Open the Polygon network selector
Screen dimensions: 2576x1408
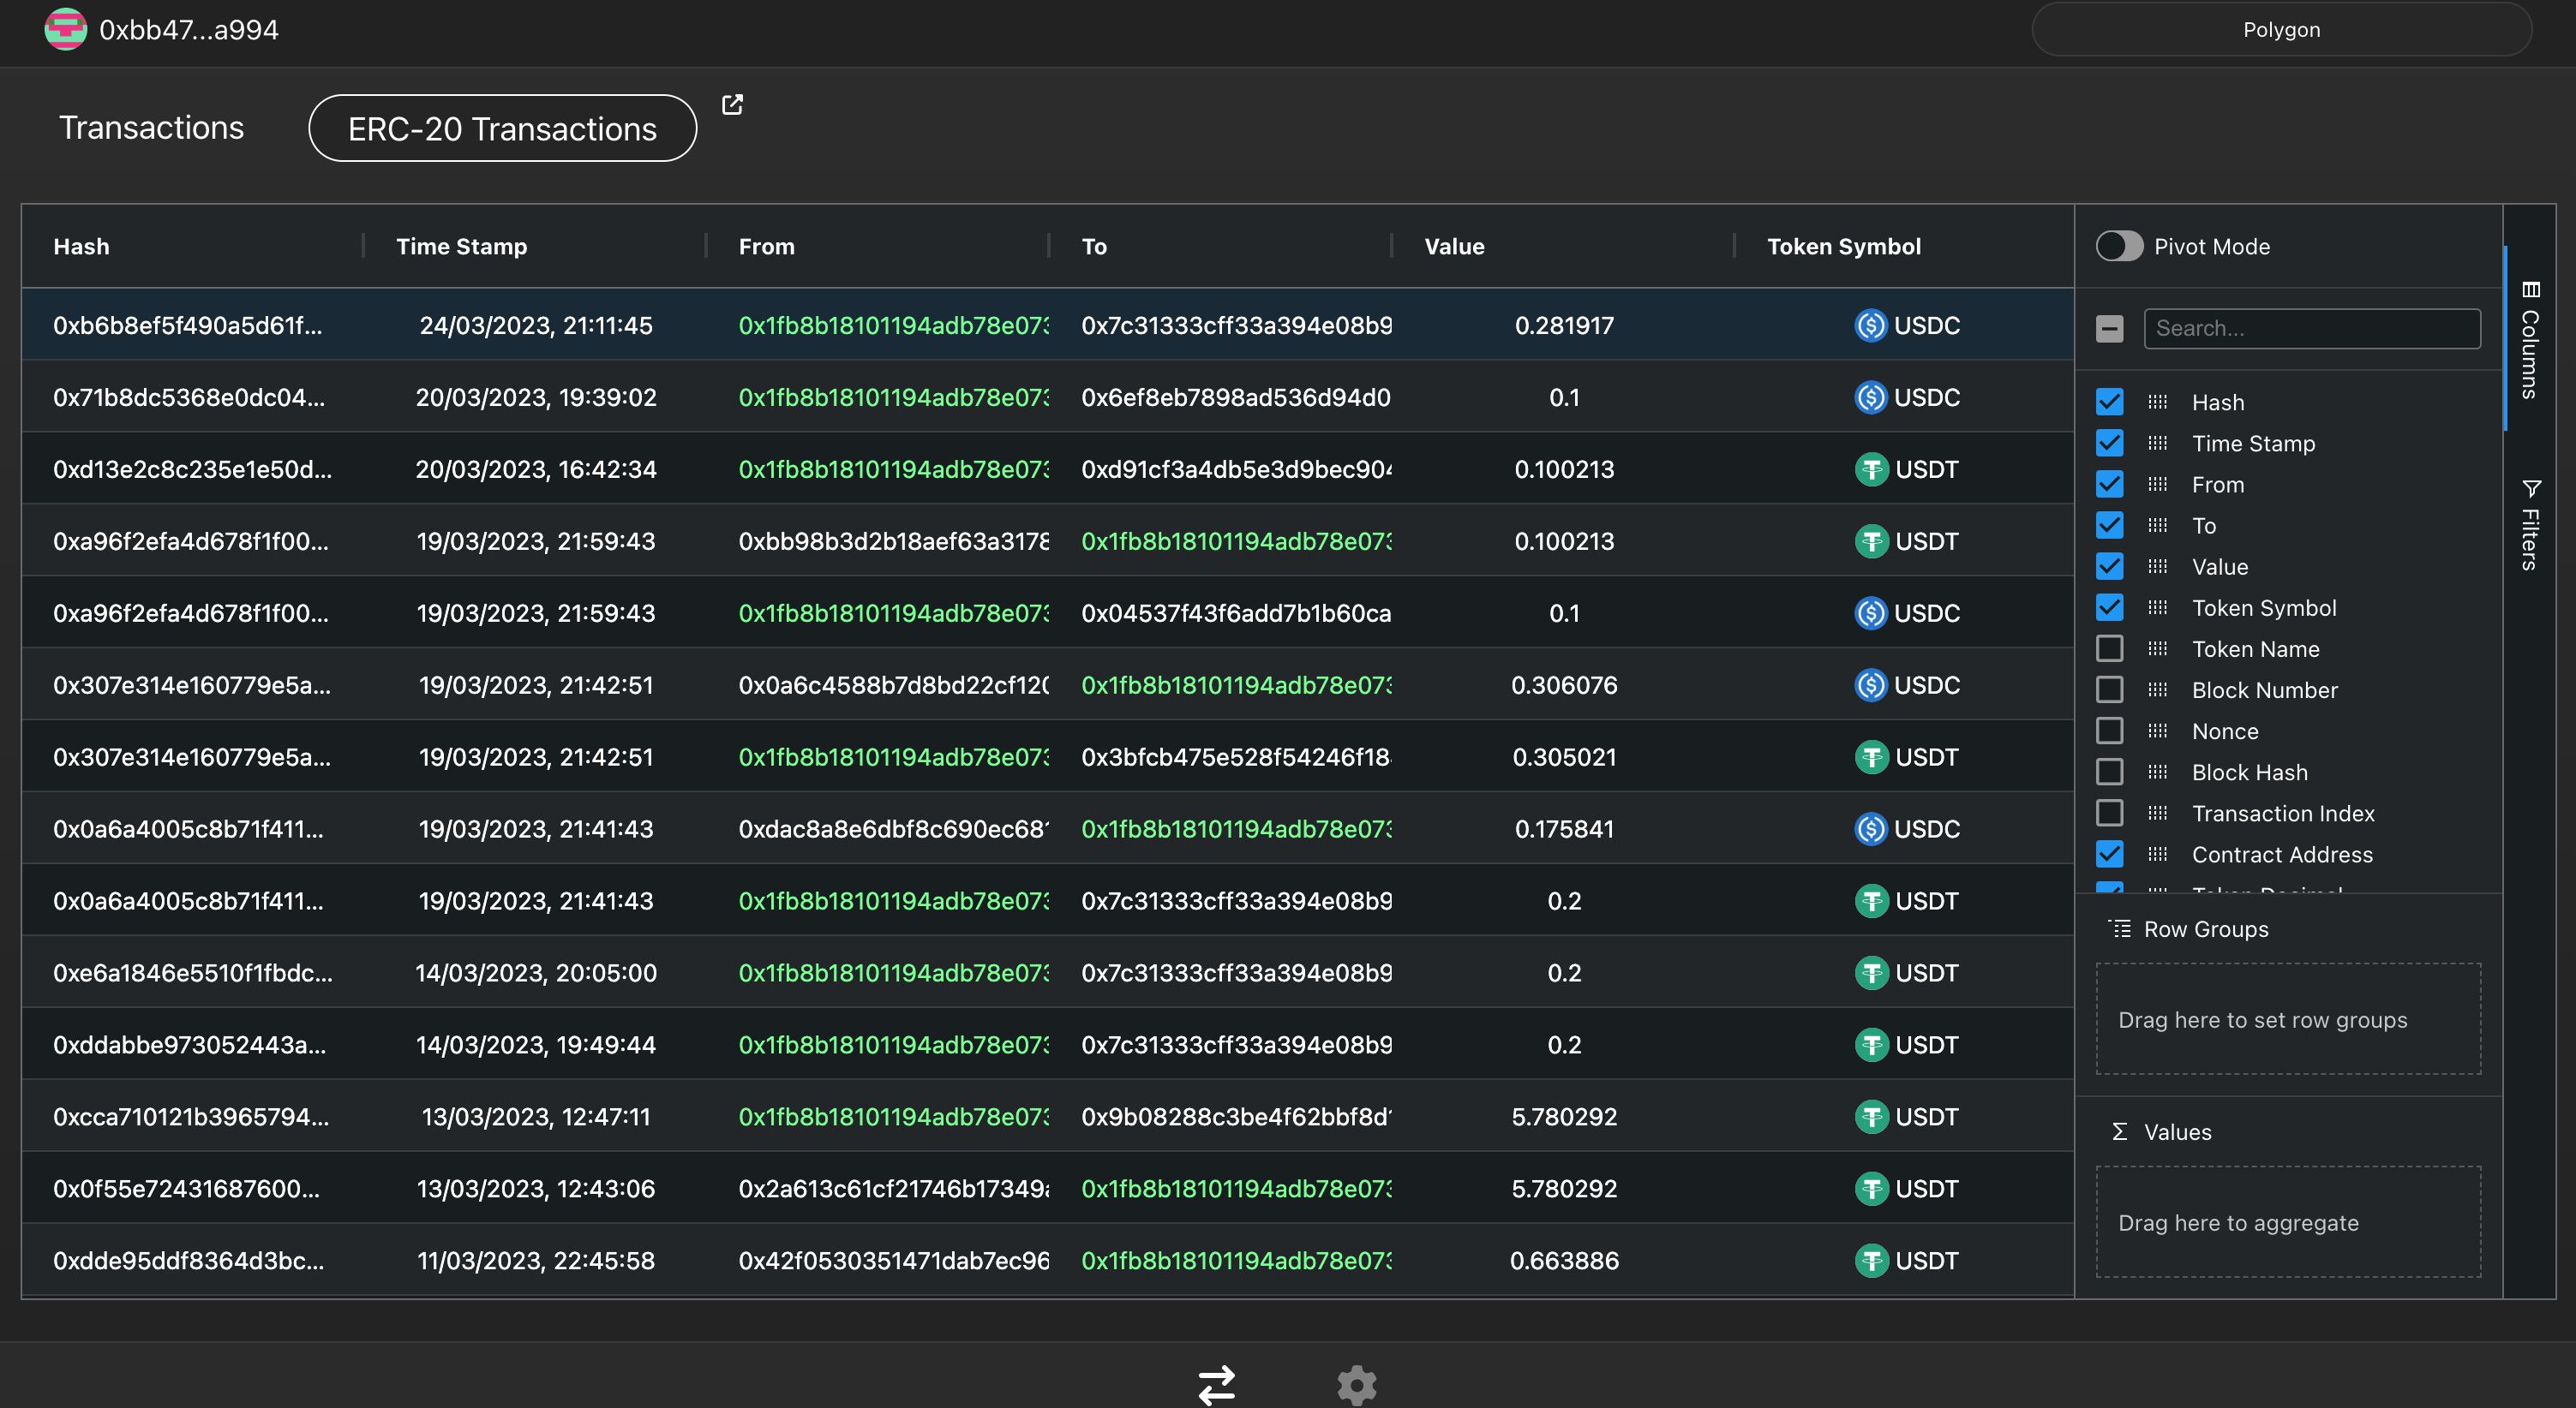pyautogui.click(x=2281, y=29)
